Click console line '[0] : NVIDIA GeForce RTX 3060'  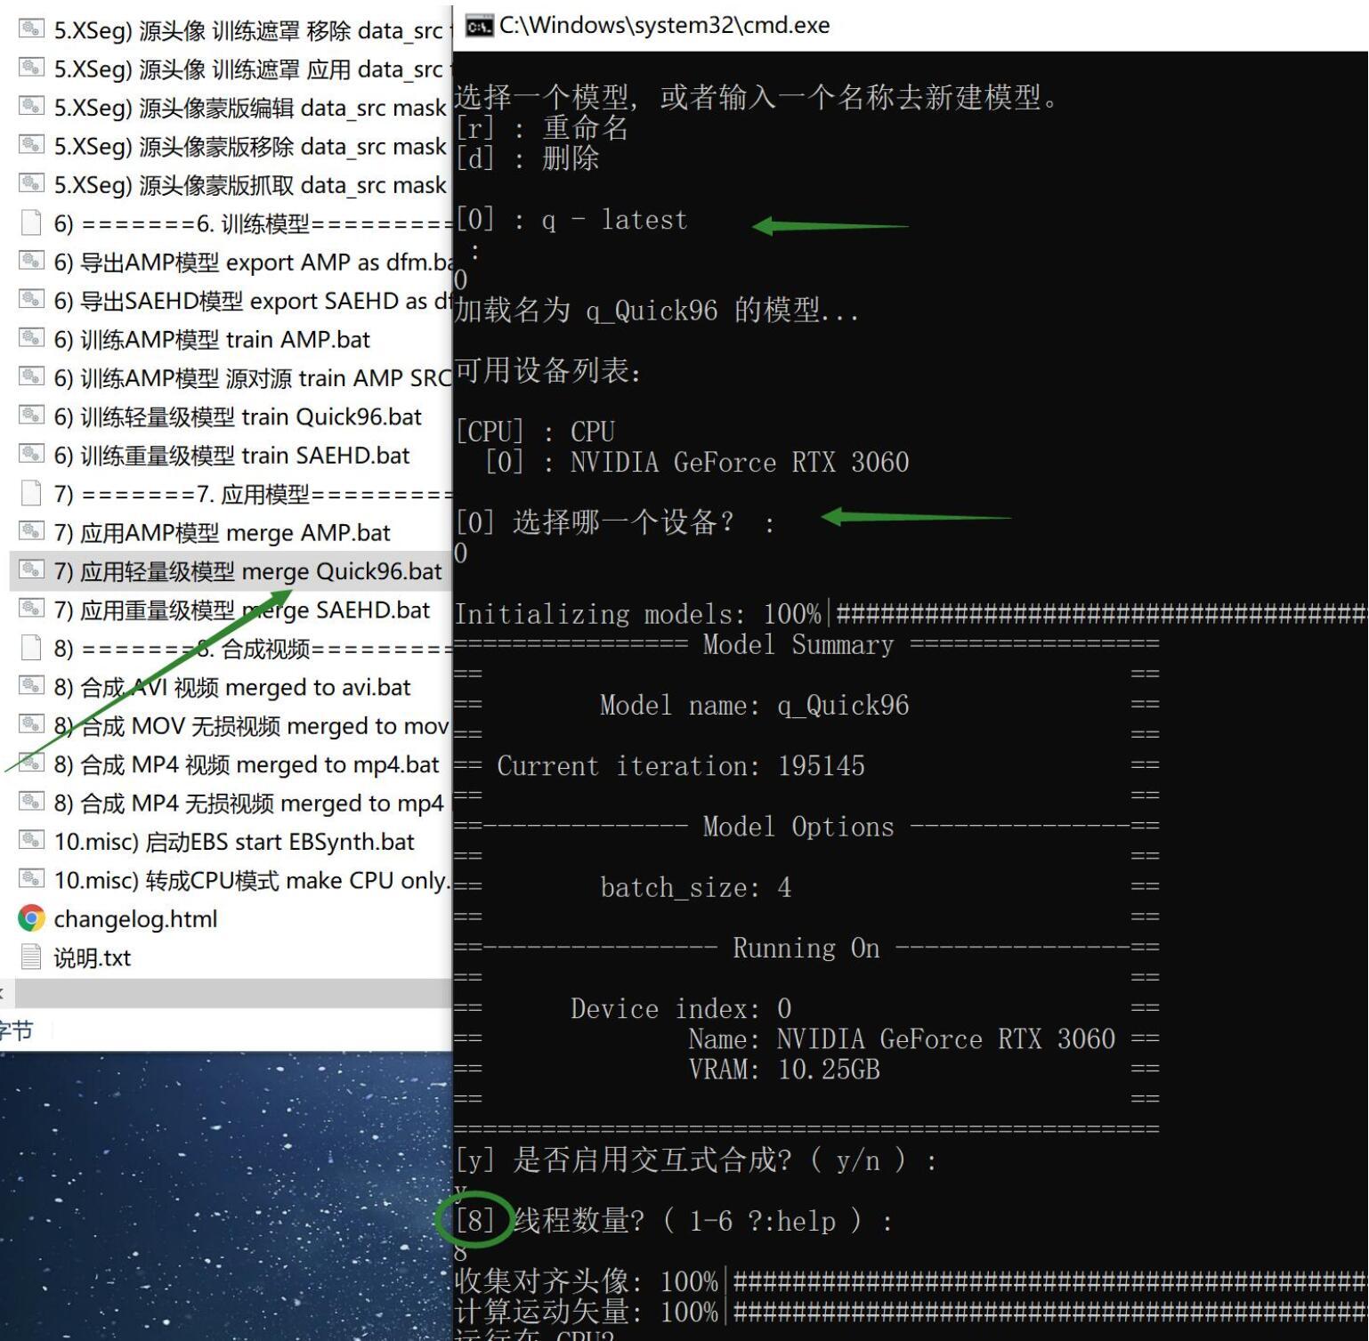[x=697, y=462]
